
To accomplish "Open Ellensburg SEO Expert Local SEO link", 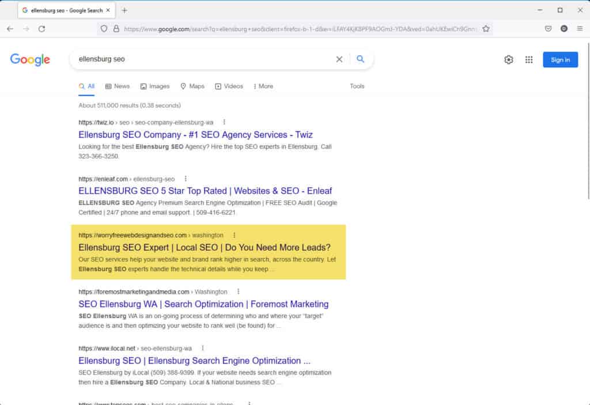I will tap(205, 247).
